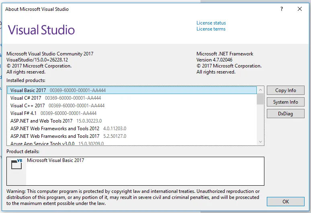Image resolution: width=311 pixels, height=213 pixels.
Task: Click the Microsoft Visual Basic 2017 details text
Action: (x=55, y=160)
